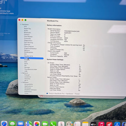
Task: Open the green Phone app in Dock
Action: click(x=53, y=124)
